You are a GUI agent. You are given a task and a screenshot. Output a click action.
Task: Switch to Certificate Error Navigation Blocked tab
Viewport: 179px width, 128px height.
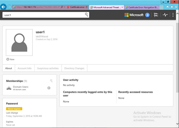coord(142,7)
